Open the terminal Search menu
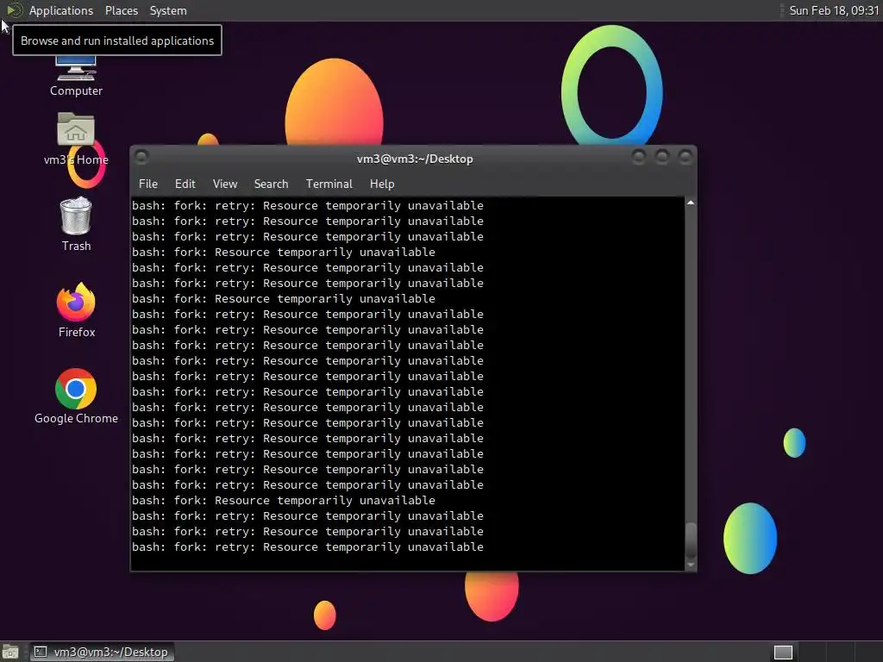 [x=271, y=184]
